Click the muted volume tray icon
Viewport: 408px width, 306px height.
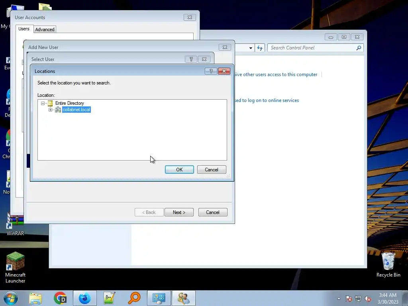coord(368,298)
